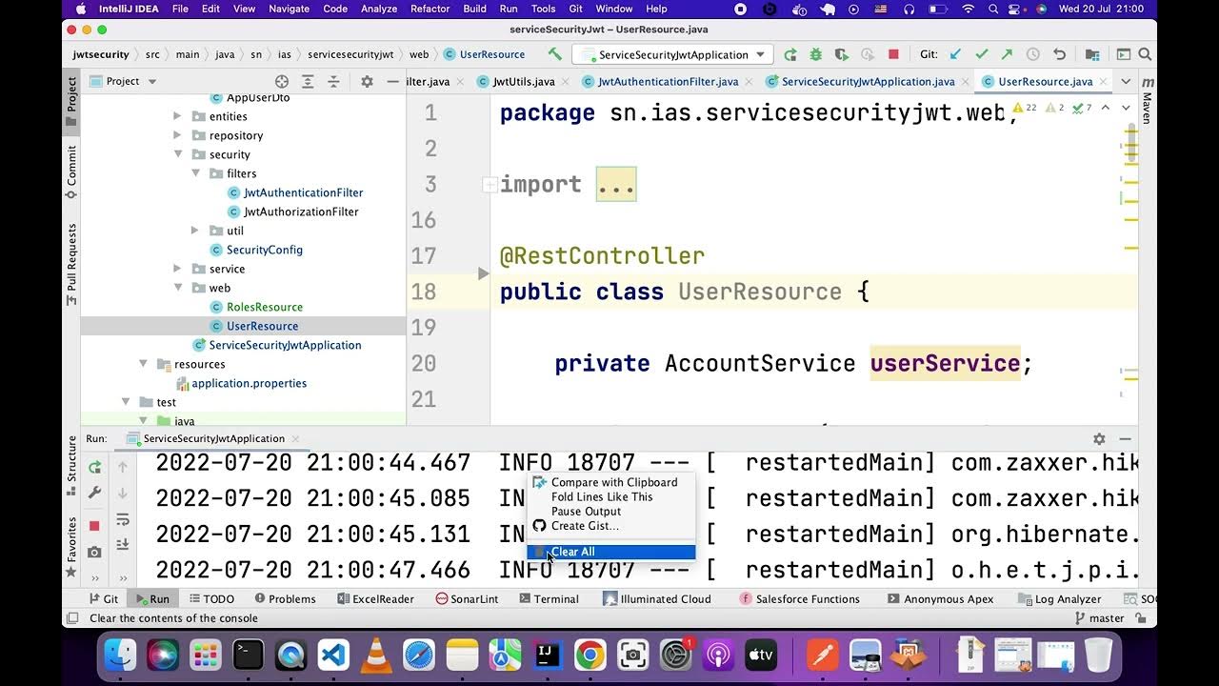Open Run panel settings gear

[x=1099, y=439]
